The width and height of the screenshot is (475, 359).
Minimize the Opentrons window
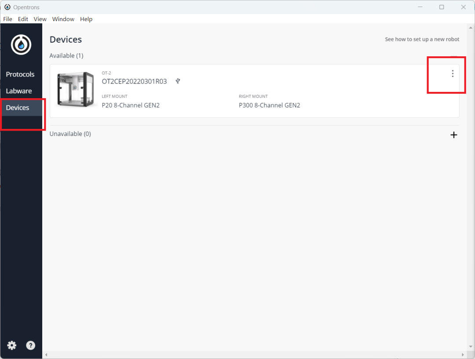(x=420, y=7)
